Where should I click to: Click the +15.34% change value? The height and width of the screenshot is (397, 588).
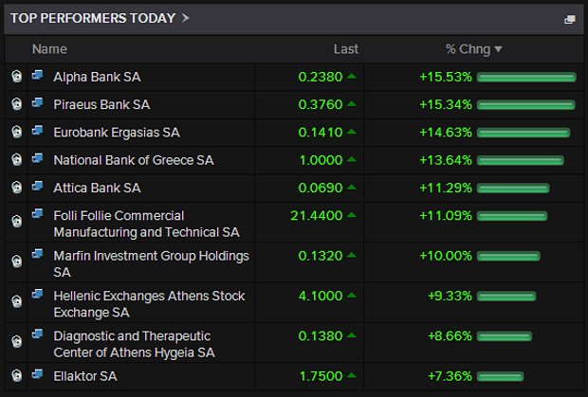446,104
